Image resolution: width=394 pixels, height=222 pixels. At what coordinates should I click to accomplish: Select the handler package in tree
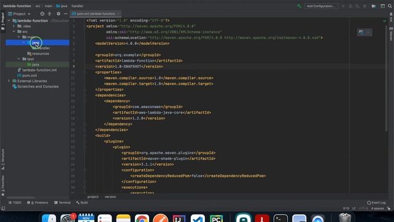[42, 48]
